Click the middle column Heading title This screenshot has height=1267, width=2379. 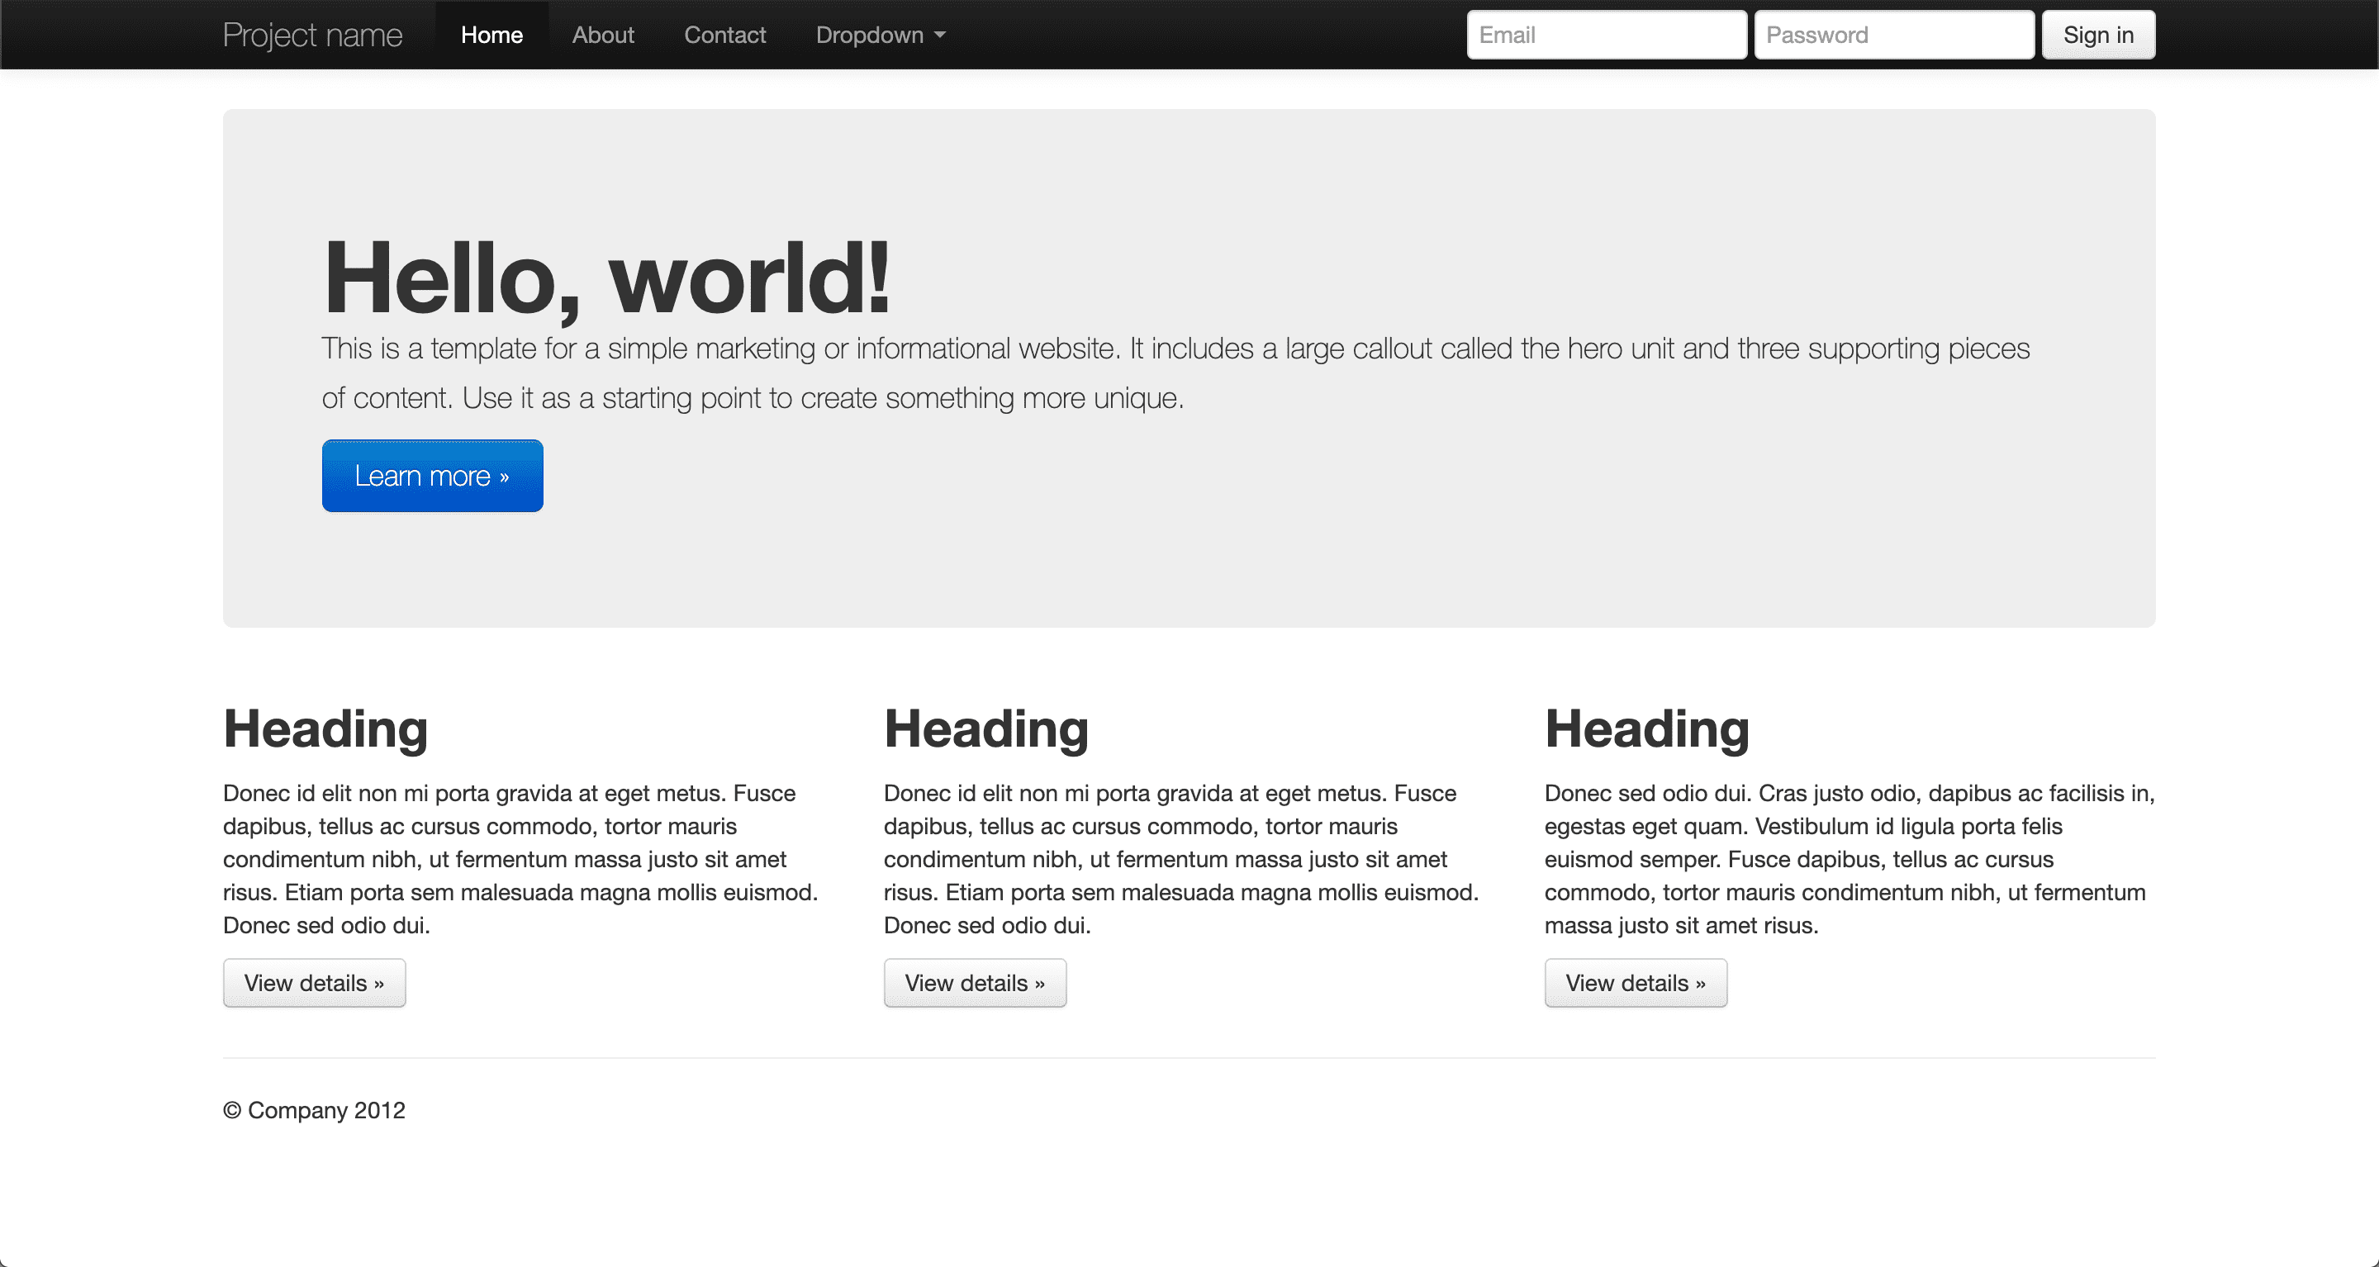(x=985, y=728)
